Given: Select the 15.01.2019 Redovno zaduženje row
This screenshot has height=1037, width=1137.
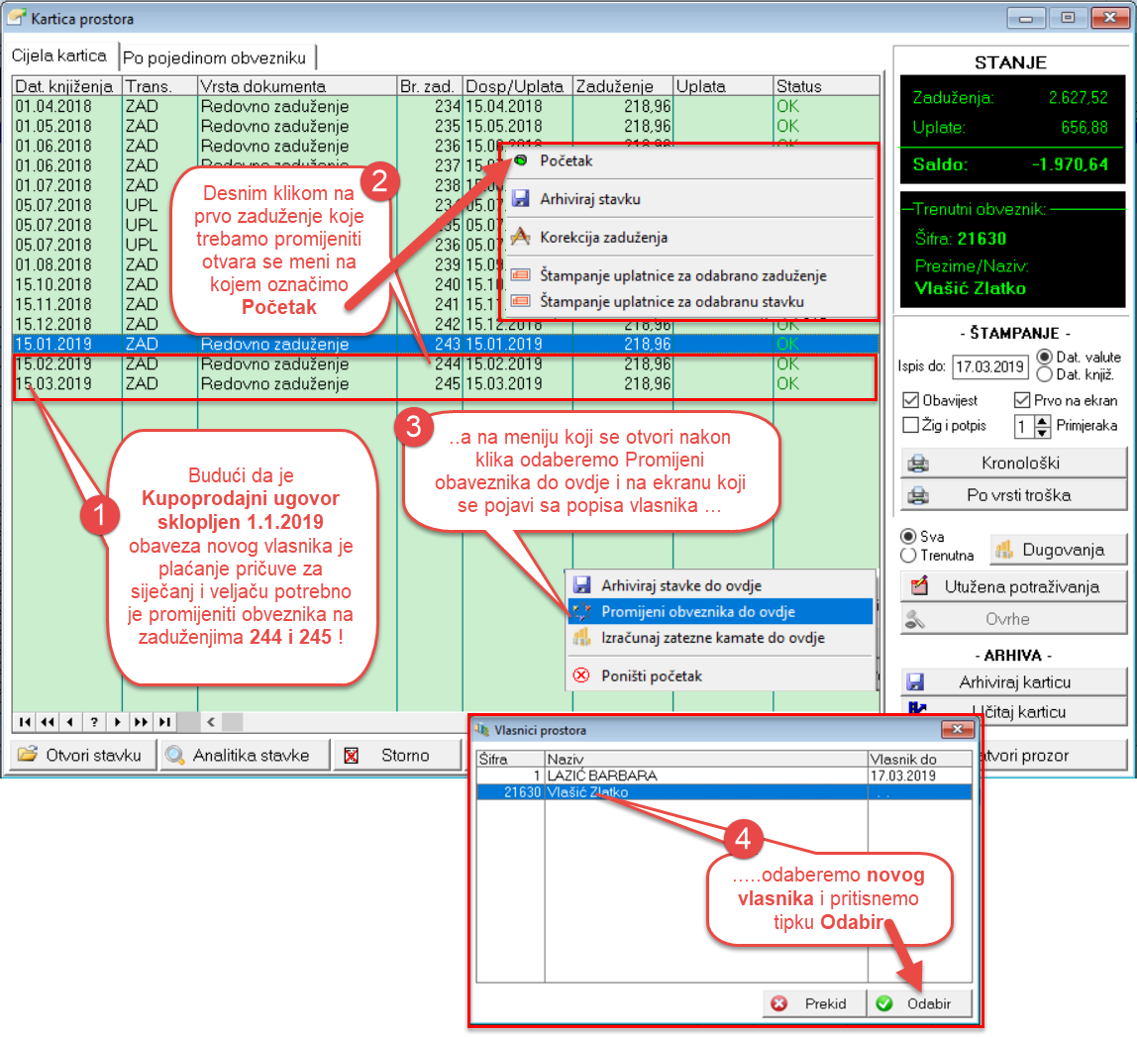Looking at the screenshot, I should click(x=446, y=344).
